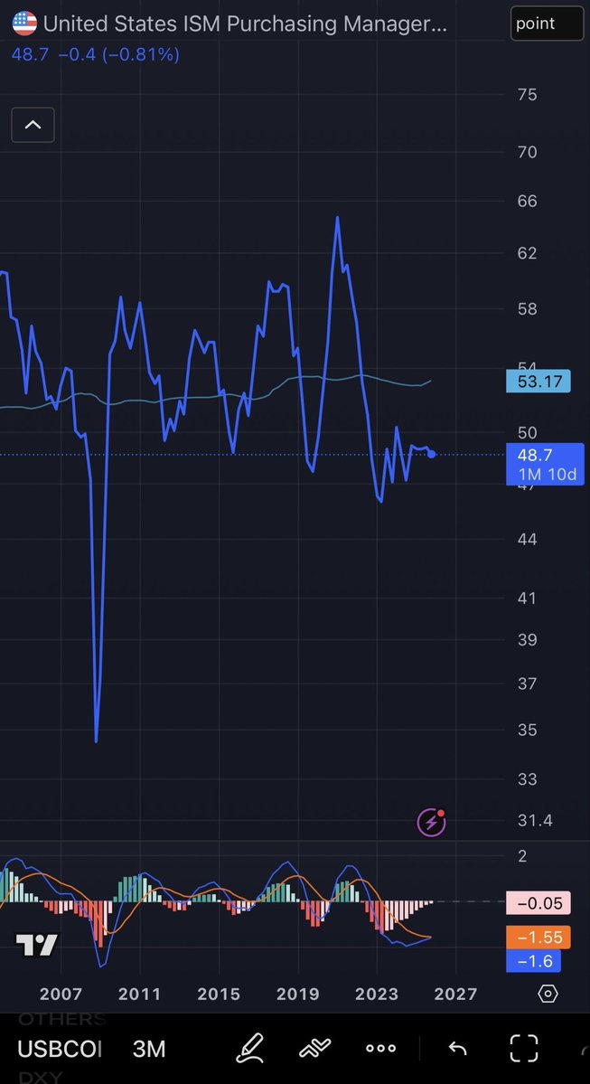Open symbol search via USBCOI ticker
Screen dimensions: 590x1084
pos(60,1049)
